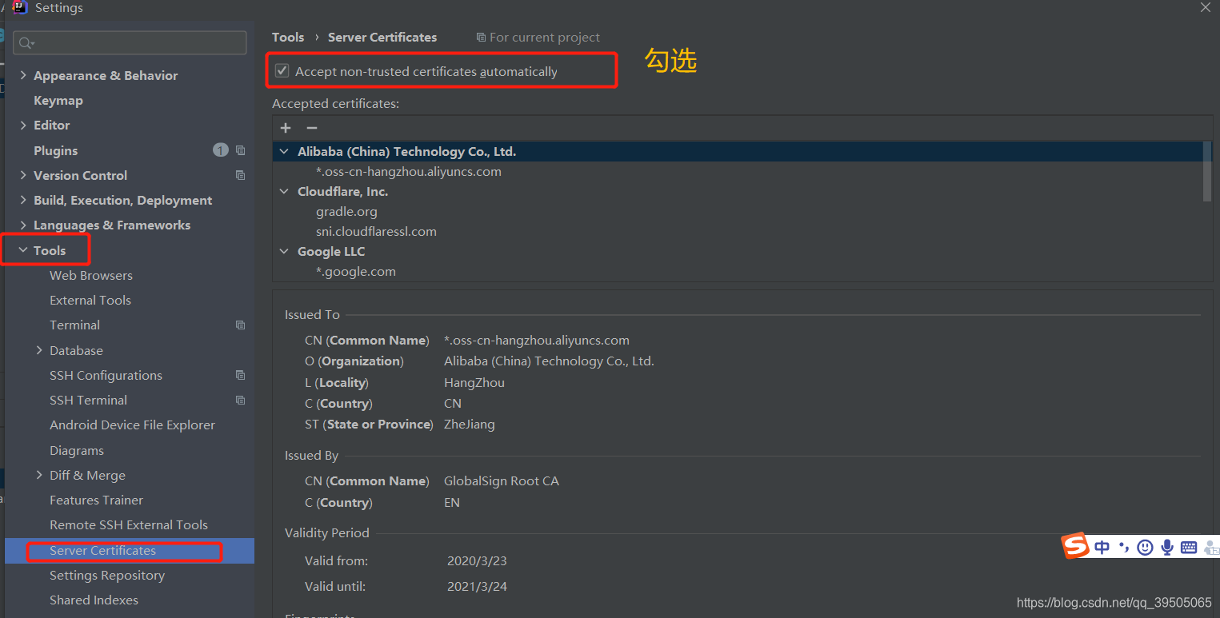Switch to the Keymap settings page
The image size is (1220, 618).
(58, 100)
